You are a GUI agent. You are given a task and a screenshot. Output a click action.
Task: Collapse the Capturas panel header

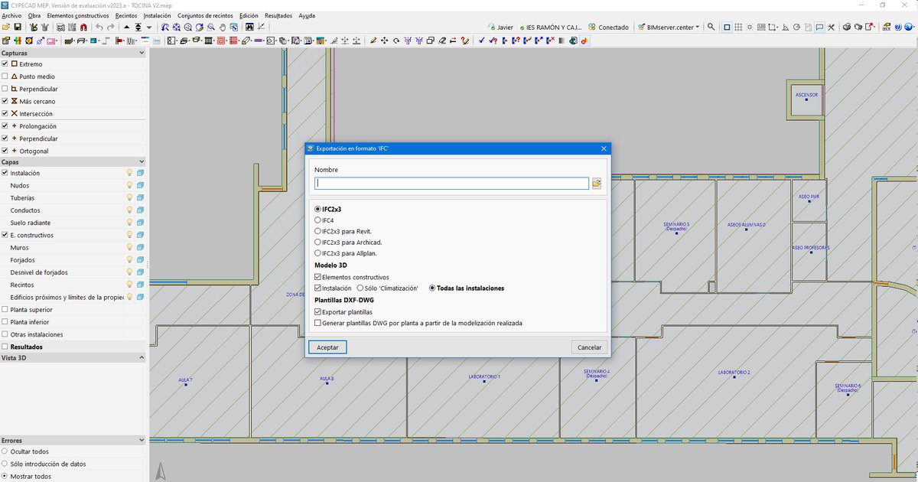pyautogui.click(x=73, y=54)
